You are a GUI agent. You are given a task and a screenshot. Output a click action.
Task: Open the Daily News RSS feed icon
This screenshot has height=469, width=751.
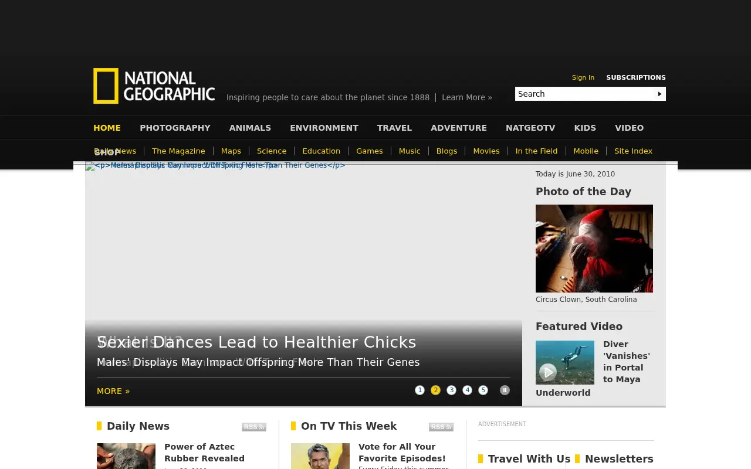point(254,427)
